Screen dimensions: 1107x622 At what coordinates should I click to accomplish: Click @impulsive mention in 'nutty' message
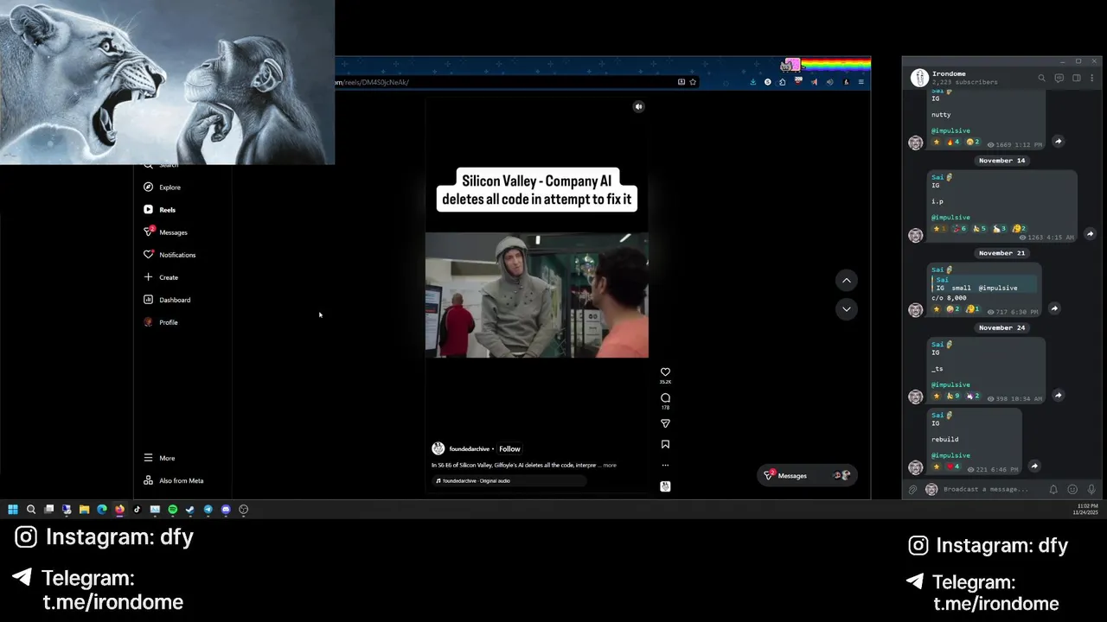coord(950,130)
